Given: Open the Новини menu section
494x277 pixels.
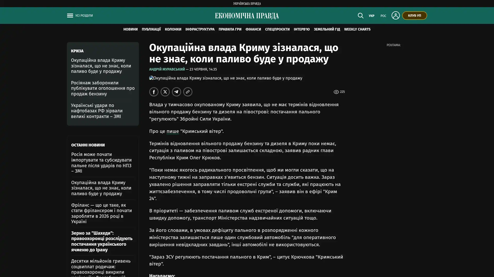Looking at the screenshot, I should [130, 29].
